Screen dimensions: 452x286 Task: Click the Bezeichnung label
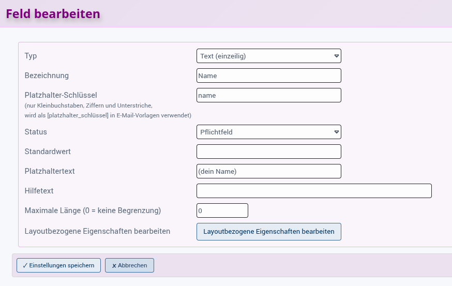pyautogui.click(x=47, y=76)
